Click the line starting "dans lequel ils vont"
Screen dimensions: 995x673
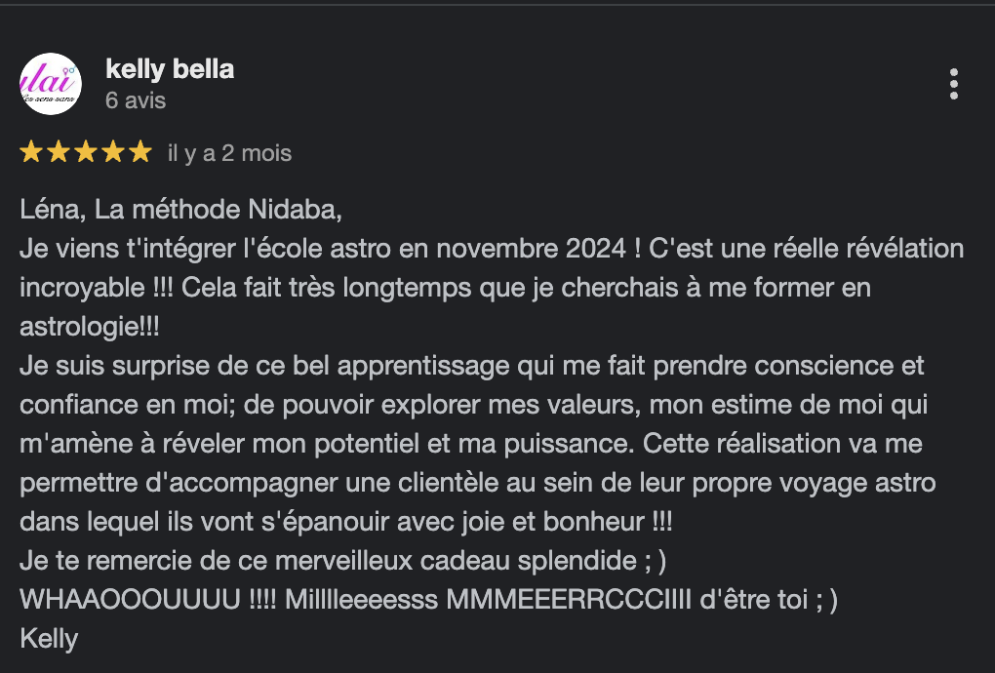pos(345,522)
